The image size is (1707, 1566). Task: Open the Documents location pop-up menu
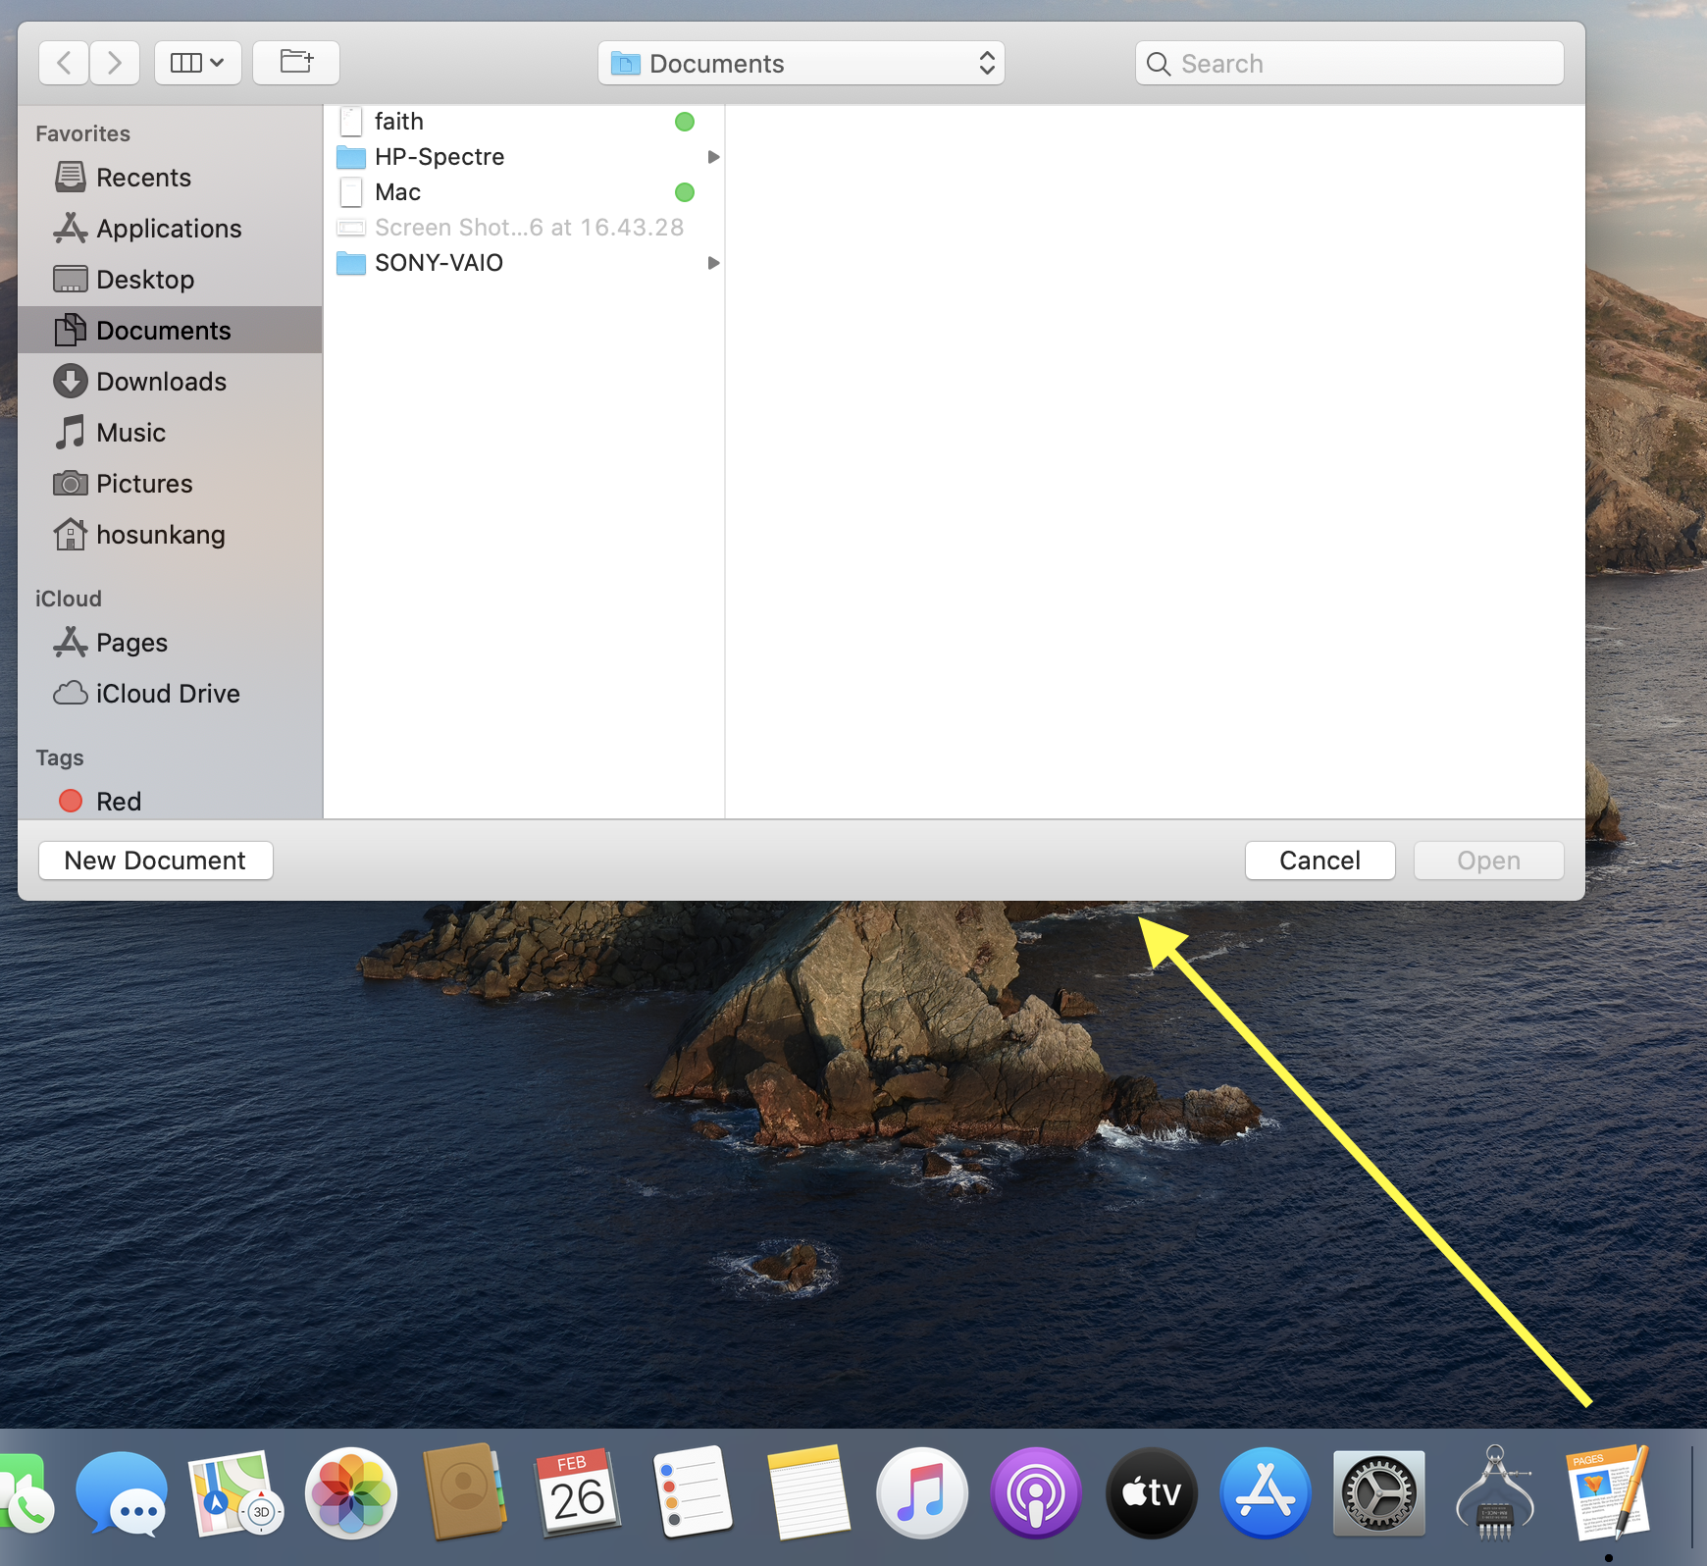click(x=802, y=63)
